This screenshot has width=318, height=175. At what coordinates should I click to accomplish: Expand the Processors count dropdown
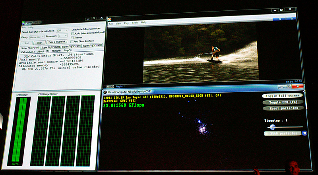pos(63,36)
